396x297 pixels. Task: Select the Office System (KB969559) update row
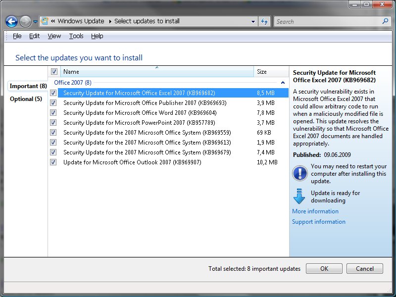tap(173, 132)
